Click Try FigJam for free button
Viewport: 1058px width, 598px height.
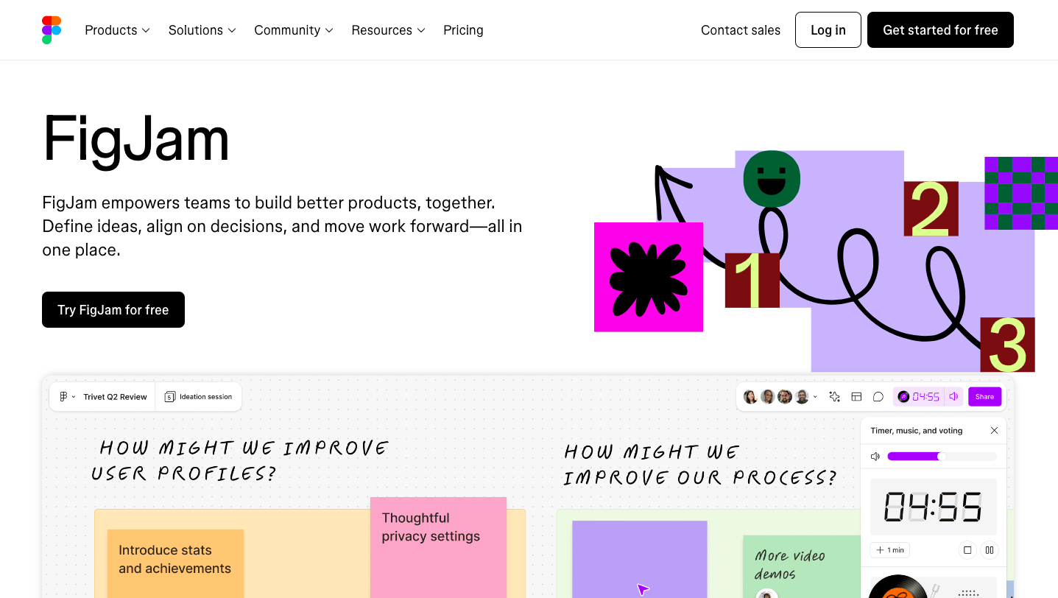pos(113,310)
